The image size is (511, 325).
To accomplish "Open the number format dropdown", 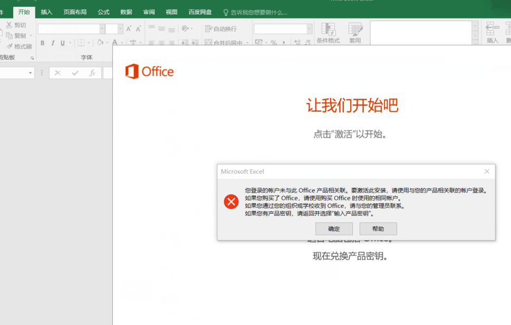I will (309, 28).
